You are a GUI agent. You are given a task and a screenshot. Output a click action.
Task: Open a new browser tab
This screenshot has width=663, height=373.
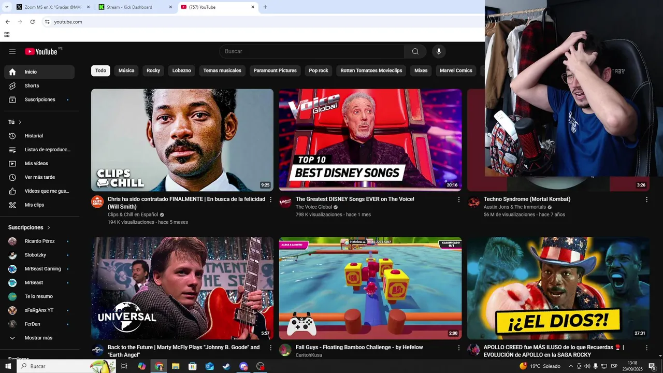point(265,7)
